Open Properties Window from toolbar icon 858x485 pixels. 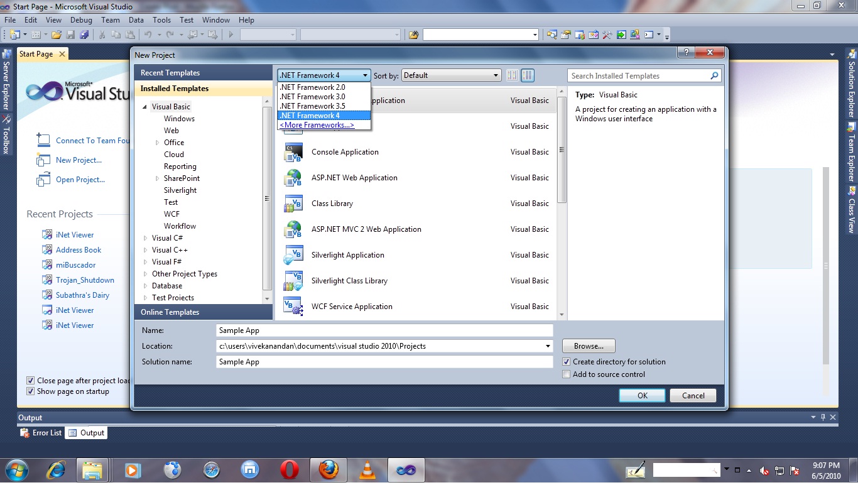566,35
